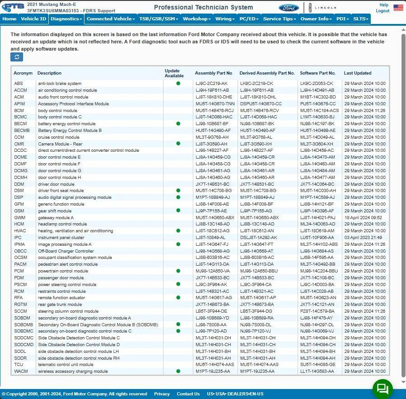Expand the Owner Info menu
The height and width of the screenshot is (399, 406).
coord(316,19)
